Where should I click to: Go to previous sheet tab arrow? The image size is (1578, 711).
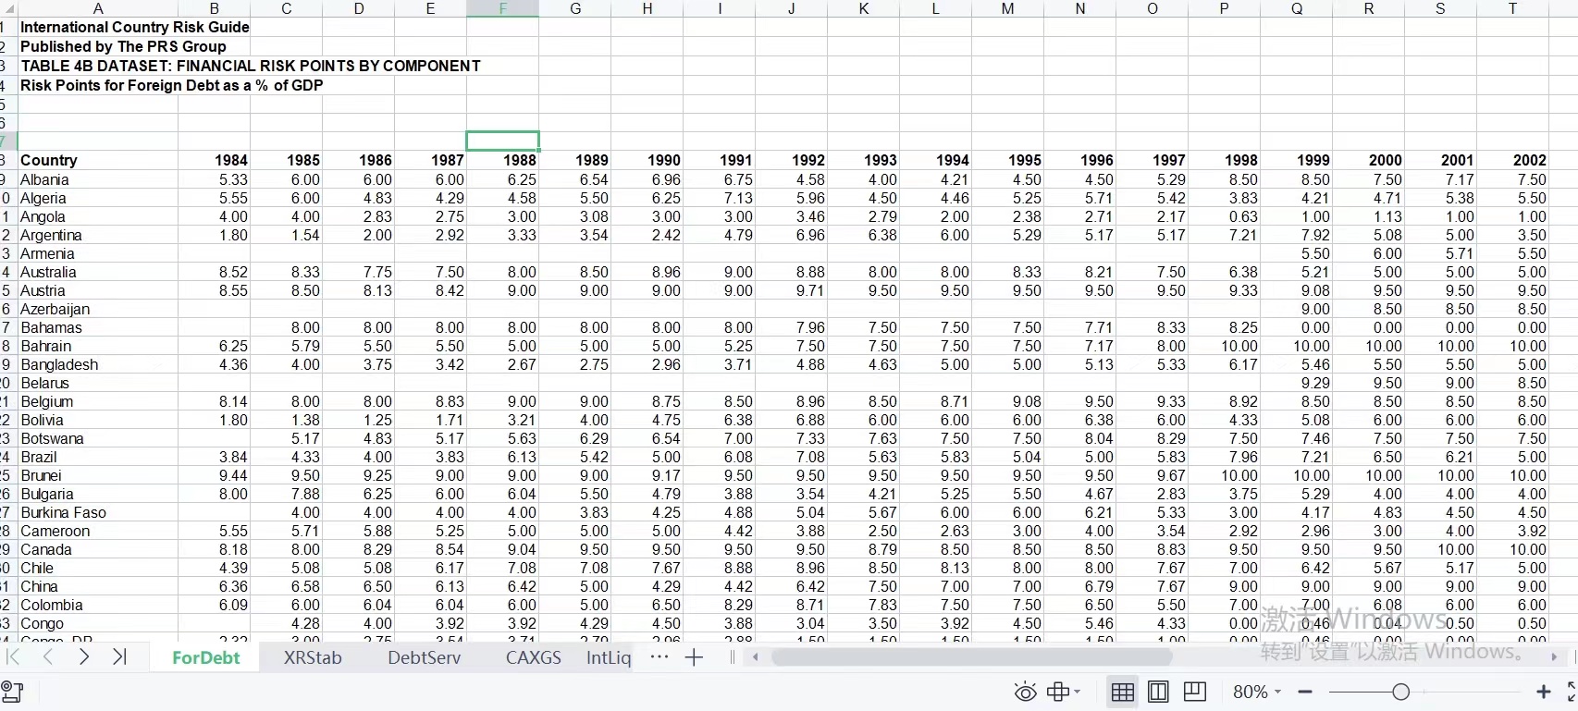coord(48,657)
